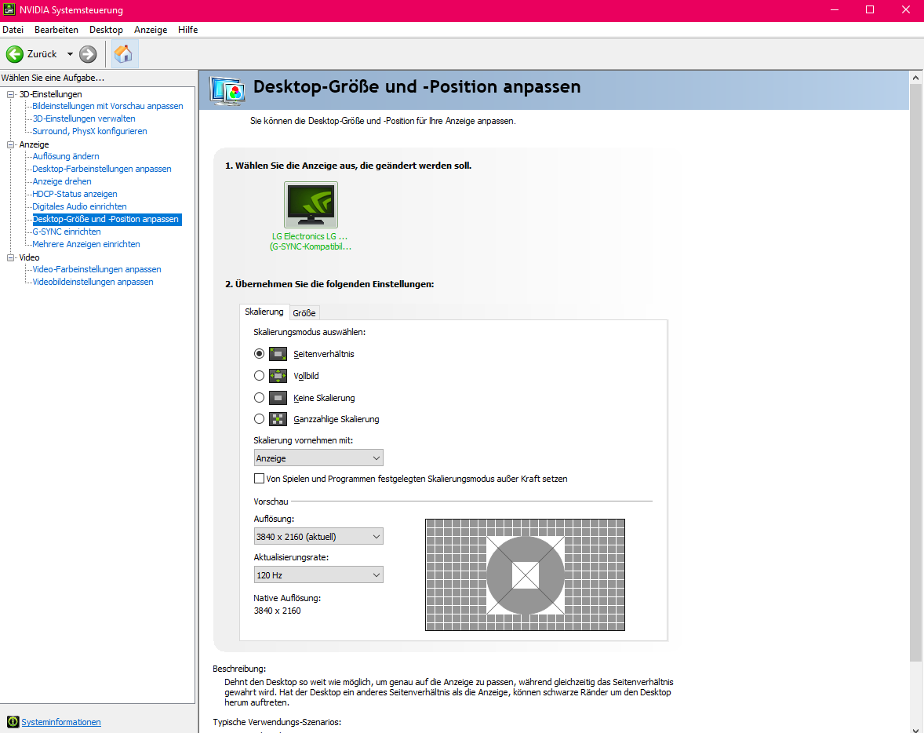Viewport: 924px width, 733px height.
Task: Open Digitales Audio einrichten
Action: click(x=79, y=206)
